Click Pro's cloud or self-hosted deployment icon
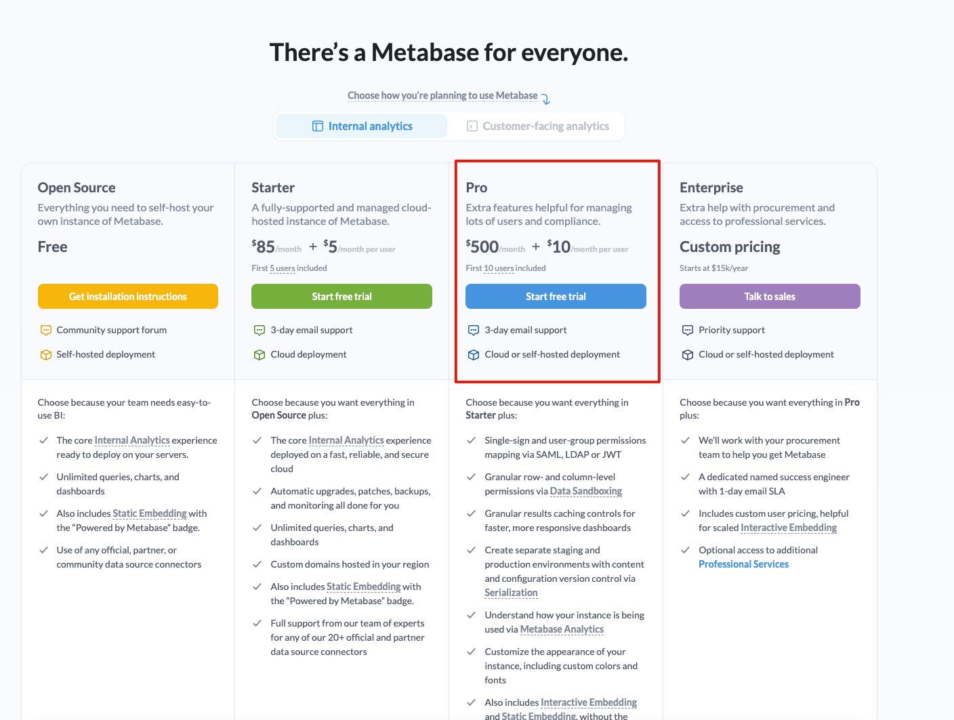954x720 pixels. 474,355
